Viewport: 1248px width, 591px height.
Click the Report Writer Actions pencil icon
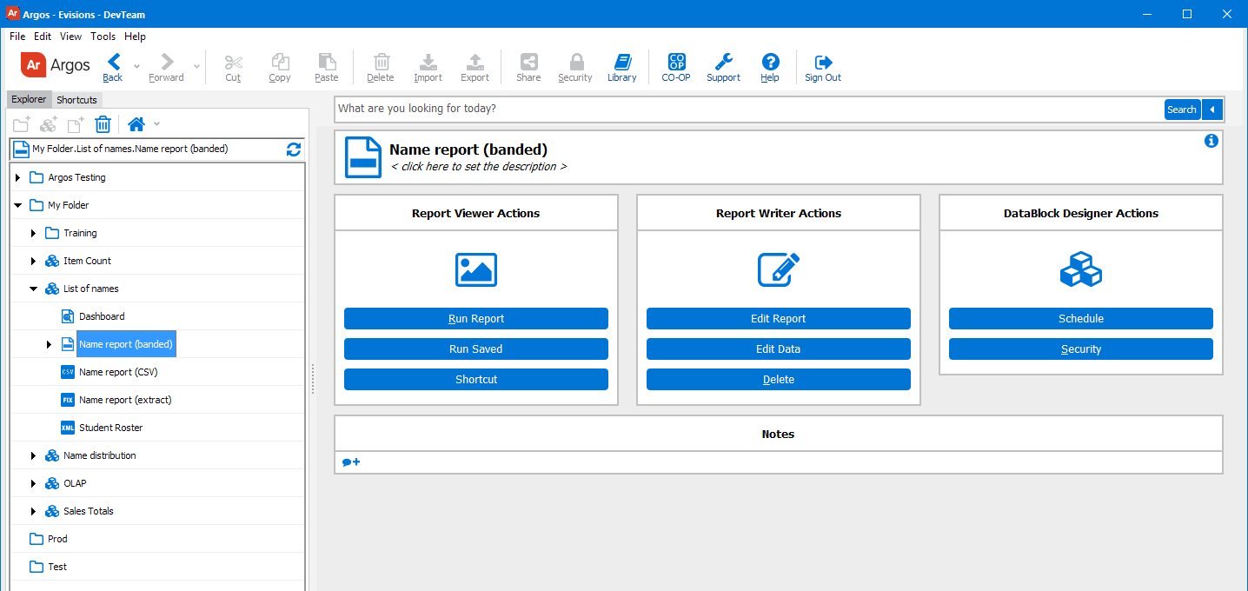(779, 269)
